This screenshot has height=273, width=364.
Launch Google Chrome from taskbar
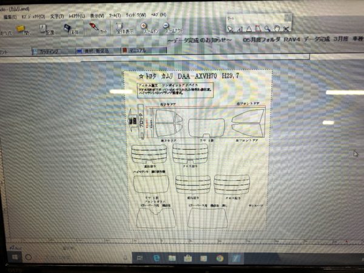tap(220, 258)
